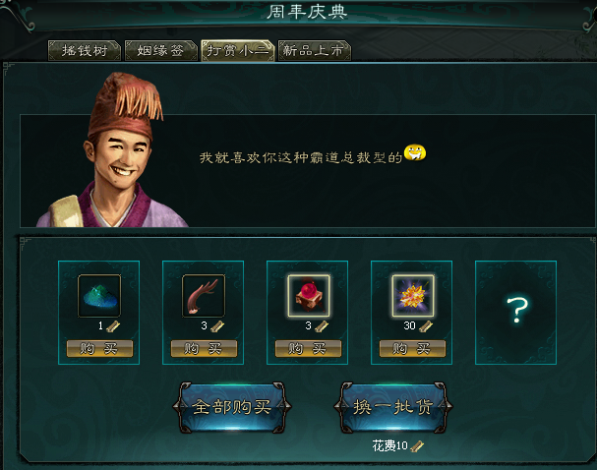This screenshot has width=597, height=470.
Task: Click 换一批货 to refresh goods
Action: [x=393, y=407]
